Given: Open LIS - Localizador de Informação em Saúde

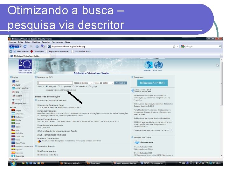Looking at the screenshot, I should pyautogui.click(x=57, y=131).
